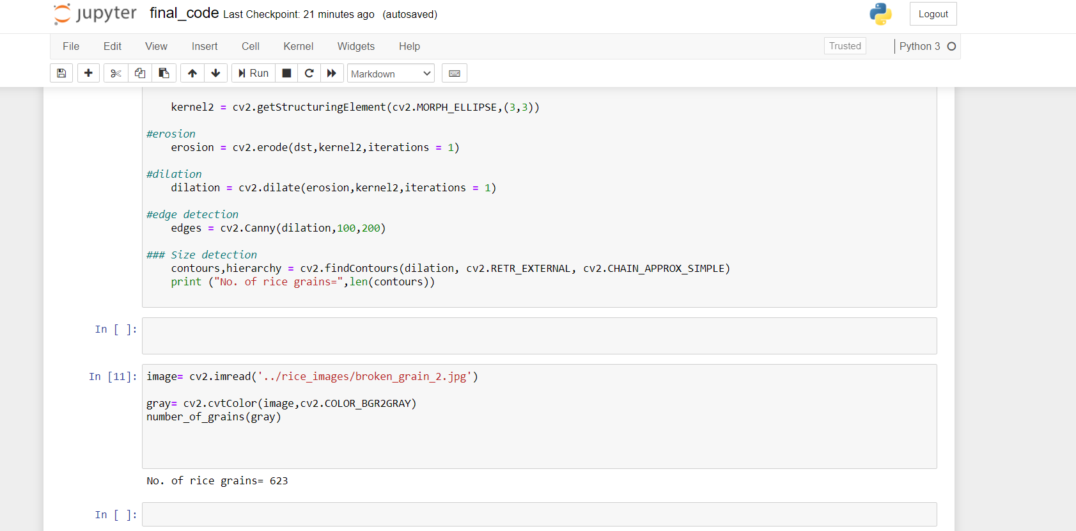The height and width of the screenshot is (531, 1076).
Task: Click the cv2.Canny edges line
Action: click(x=278, y=228)
